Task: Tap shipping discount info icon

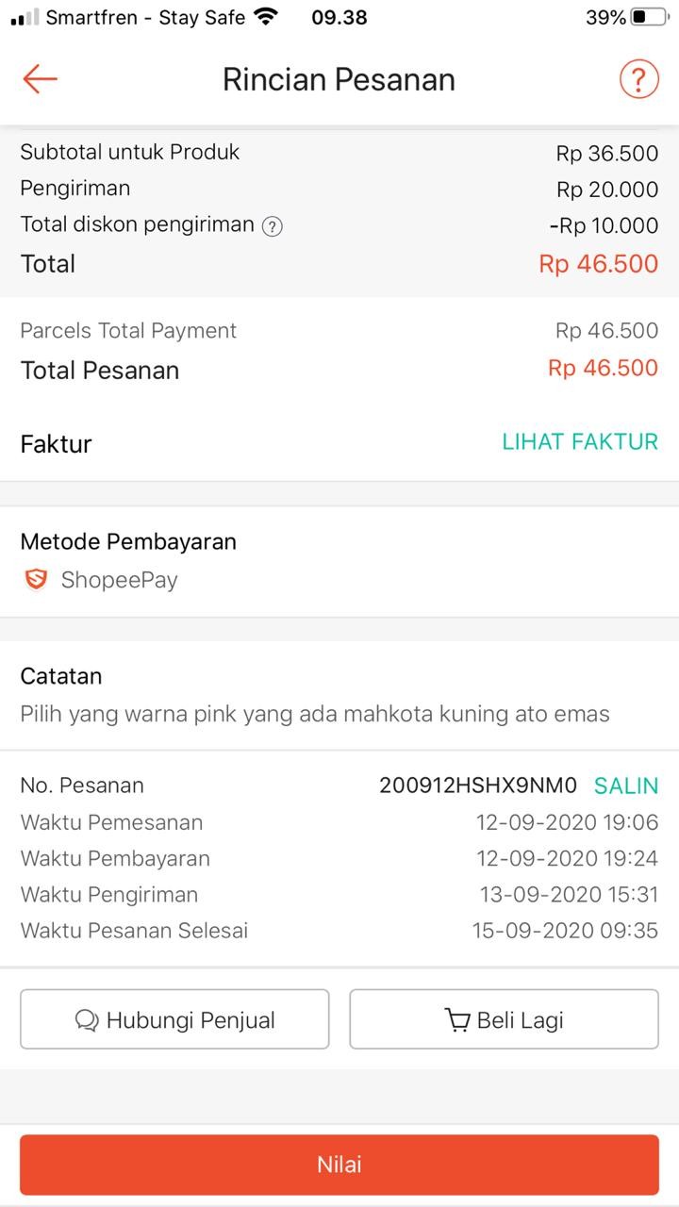Action: point(273,226)
